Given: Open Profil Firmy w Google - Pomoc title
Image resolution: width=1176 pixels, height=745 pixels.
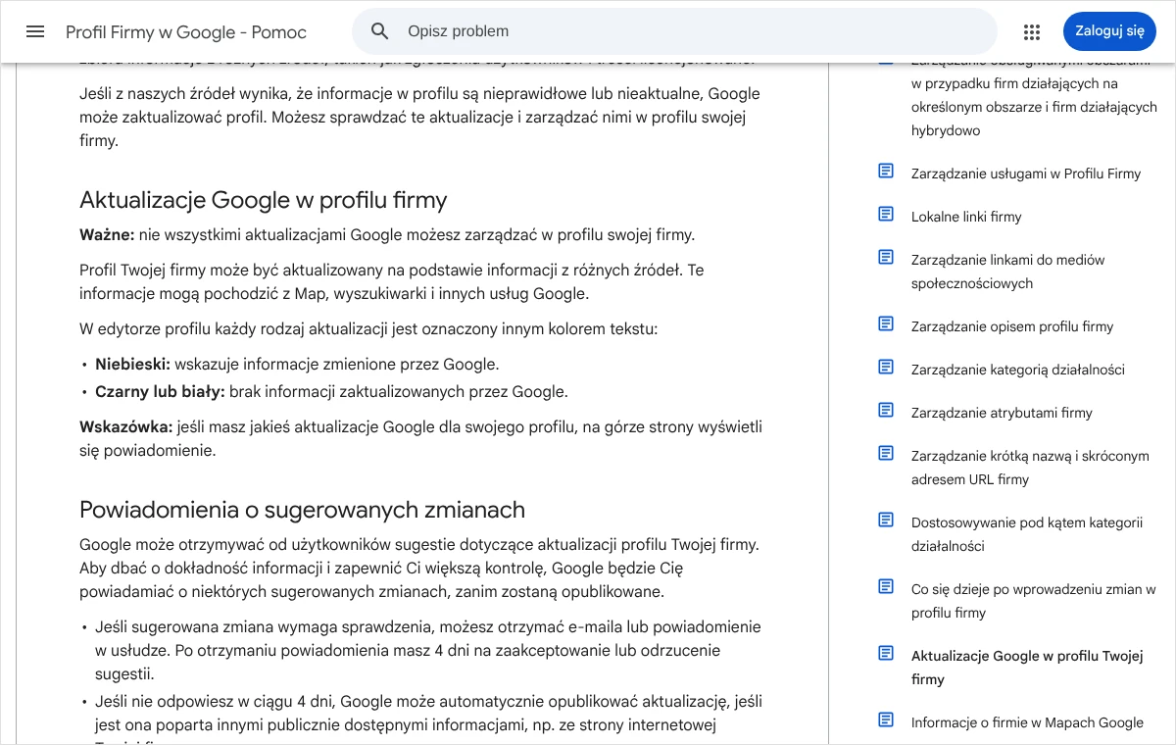Looking at the screenshot, I should (x=186, y=32).
